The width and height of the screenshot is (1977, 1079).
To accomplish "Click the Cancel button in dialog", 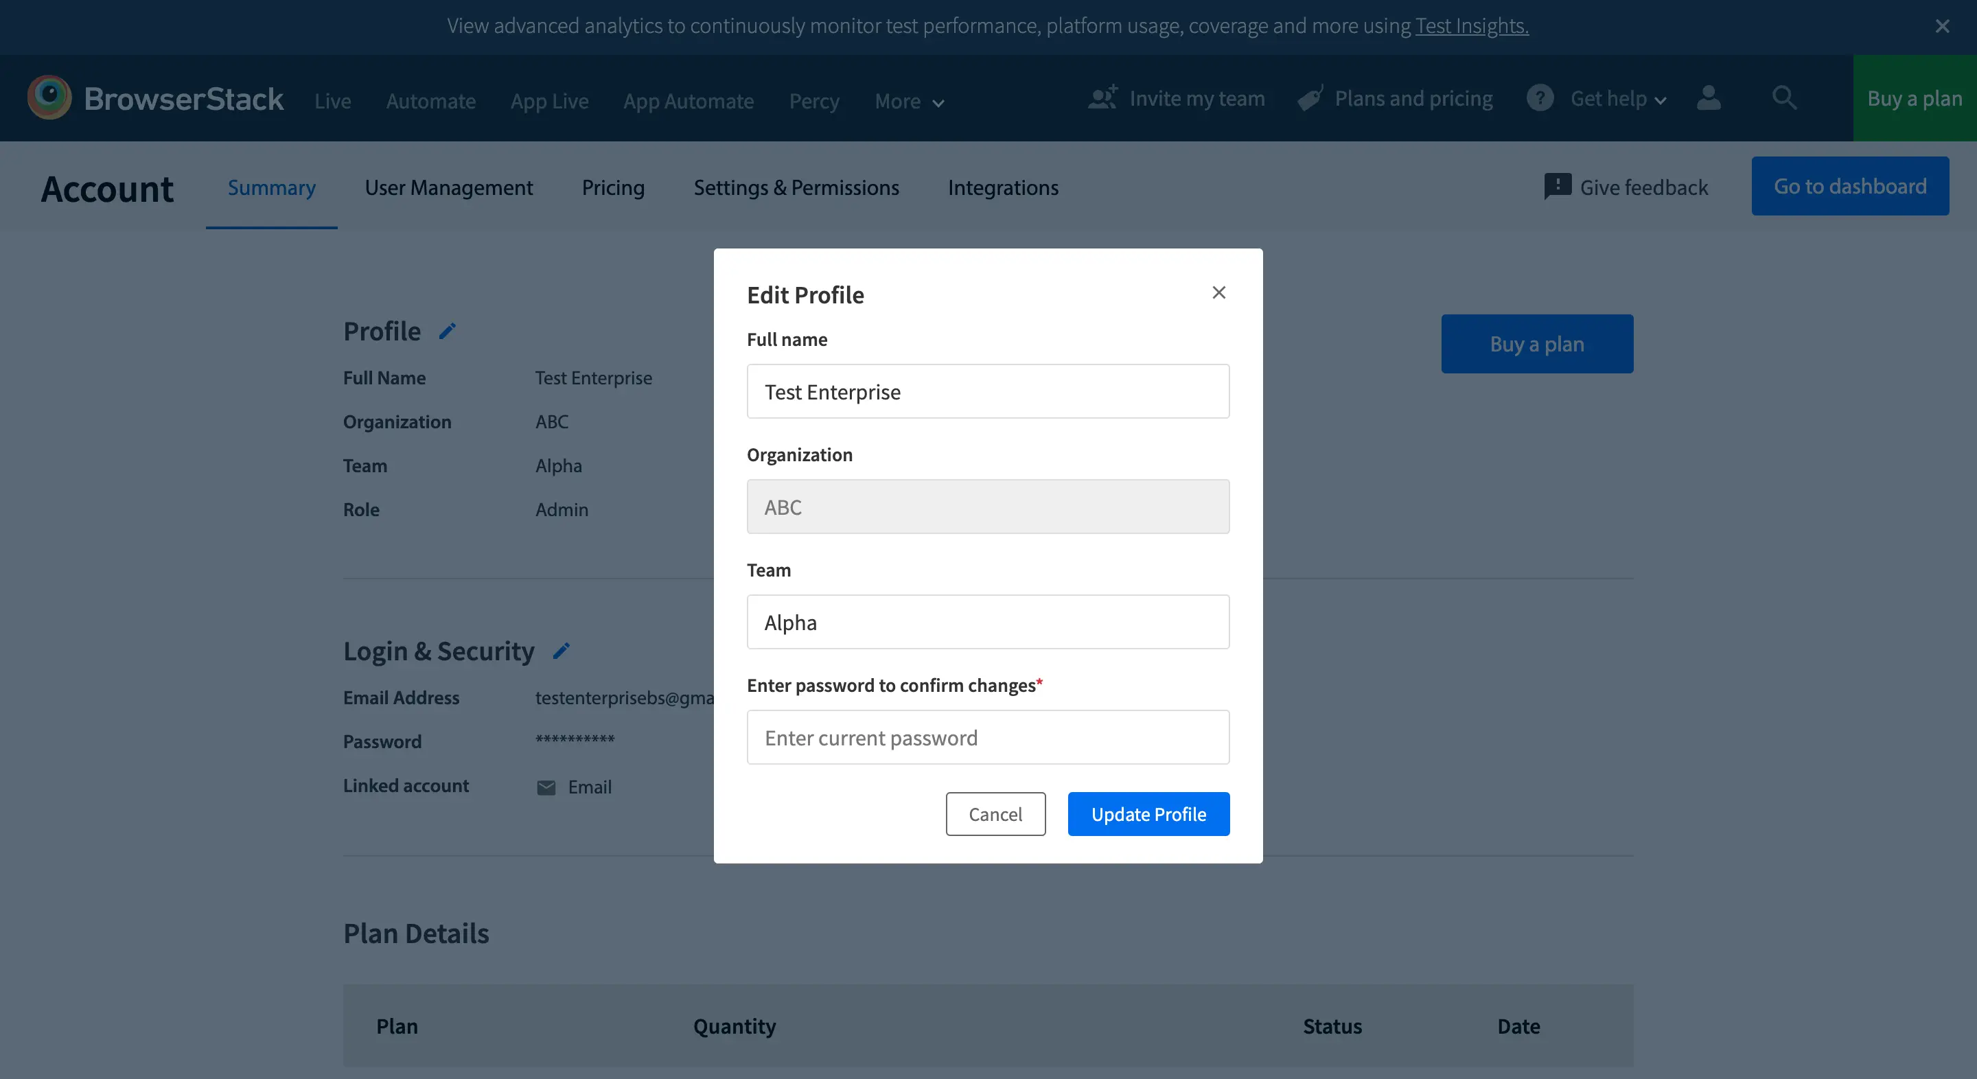I will 995,813.
